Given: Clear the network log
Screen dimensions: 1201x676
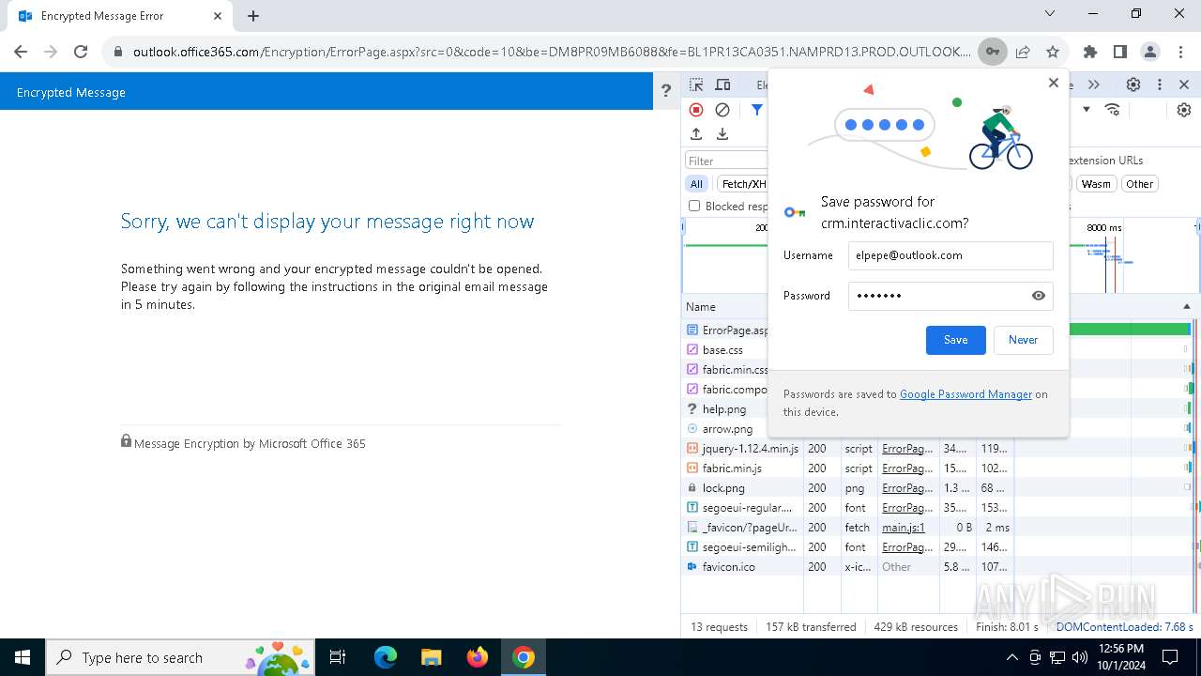Looking at the screenshot, I should (722, 110).
